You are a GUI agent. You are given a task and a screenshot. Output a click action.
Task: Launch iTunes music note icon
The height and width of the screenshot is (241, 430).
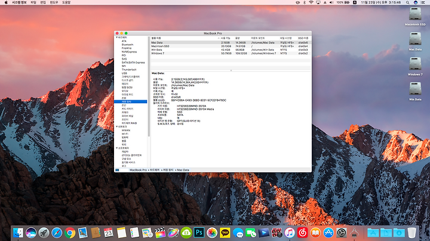pyautogui.click(x=290, y=233)
